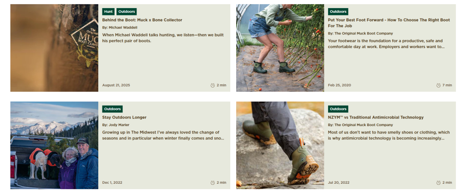Click clock icon on Muck x Bone Collector card
Screen dimensions: 466x196
[x=213, y=85]
